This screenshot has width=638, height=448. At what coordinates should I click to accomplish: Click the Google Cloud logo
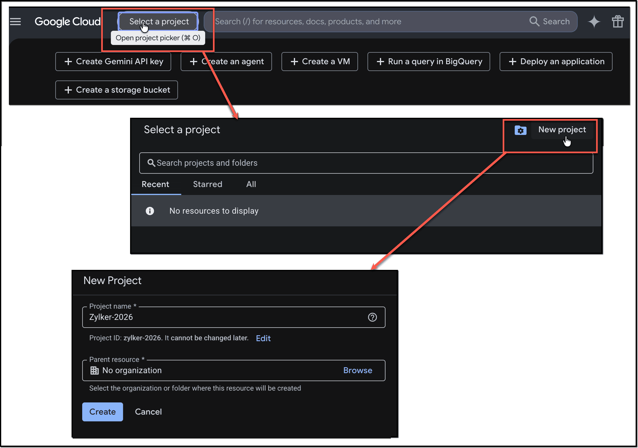pyautogui.click(x=68, y=22)
